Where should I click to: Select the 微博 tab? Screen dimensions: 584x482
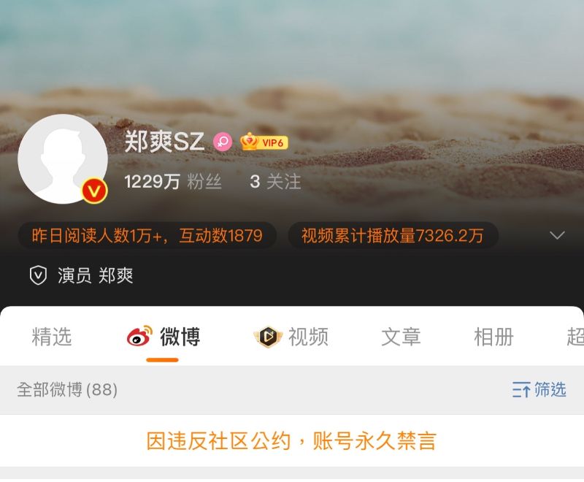coord(180,337)
